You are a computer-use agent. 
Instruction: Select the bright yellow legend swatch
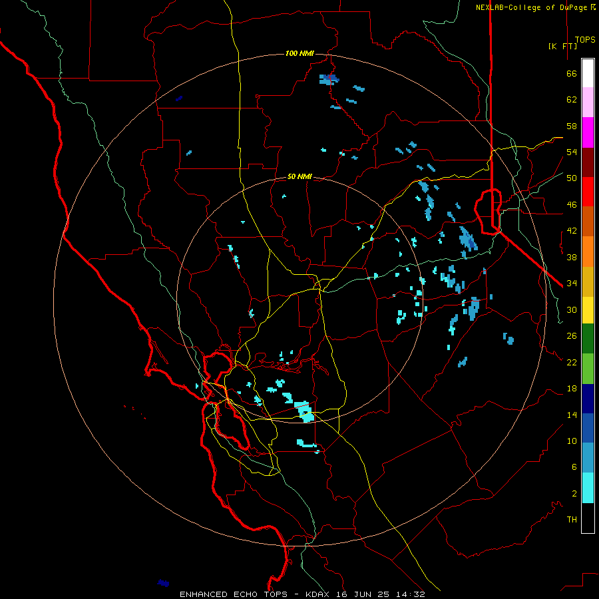click(x=588, y=310)
